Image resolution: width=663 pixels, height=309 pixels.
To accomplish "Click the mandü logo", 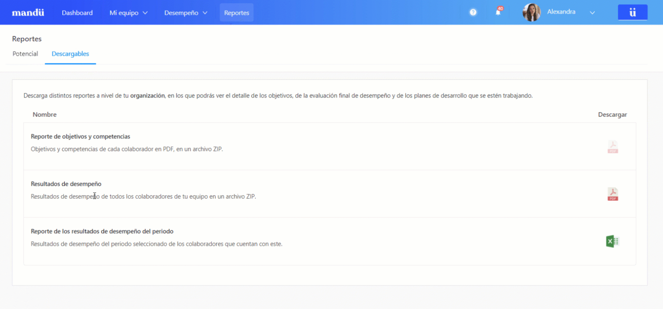I will click(x=28, y=13).
